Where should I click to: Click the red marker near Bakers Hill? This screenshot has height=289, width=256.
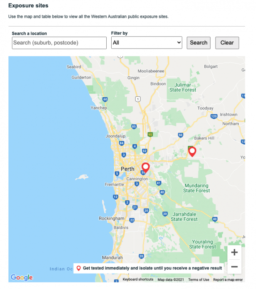192,151
